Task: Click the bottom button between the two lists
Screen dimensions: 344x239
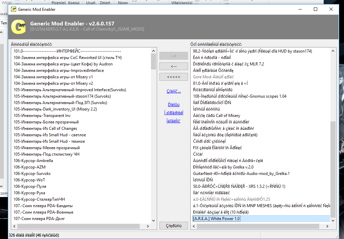Action: tap(173, 225)
